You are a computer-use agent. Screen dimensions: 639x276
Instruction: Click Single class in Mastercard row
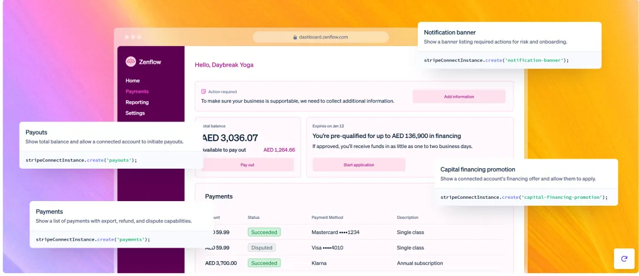(411, 232)
